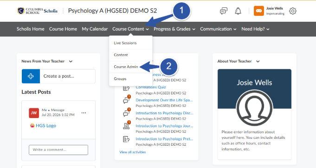316x168 pixels.
Task: Click the JW author avatar
Action: [34, 113]
